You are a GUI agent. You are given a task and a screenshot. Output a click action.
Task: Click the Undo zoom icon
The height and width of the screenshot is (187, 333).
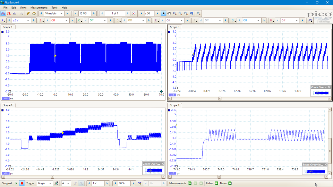pyautogui.click(x=192, y=14)
